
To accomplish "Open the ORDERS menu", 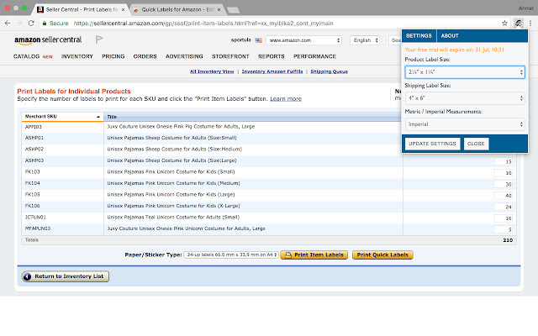I will pyautogui.click(x=145, y=56).
